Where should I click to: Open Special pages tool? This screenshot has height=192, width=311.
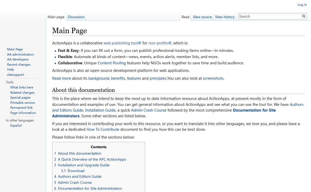(20, 98)
